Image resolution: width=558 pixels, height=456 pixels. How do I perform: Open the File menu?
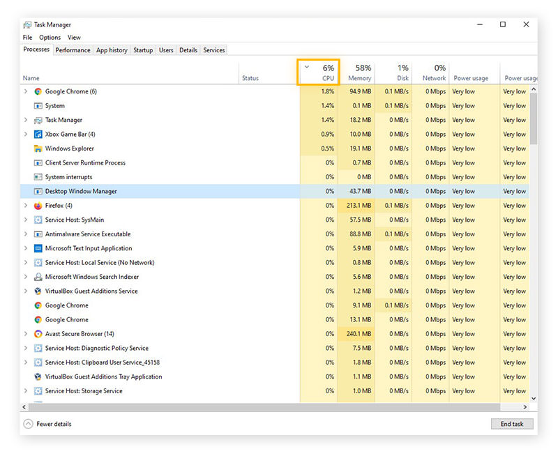click(x=27, y=38)
